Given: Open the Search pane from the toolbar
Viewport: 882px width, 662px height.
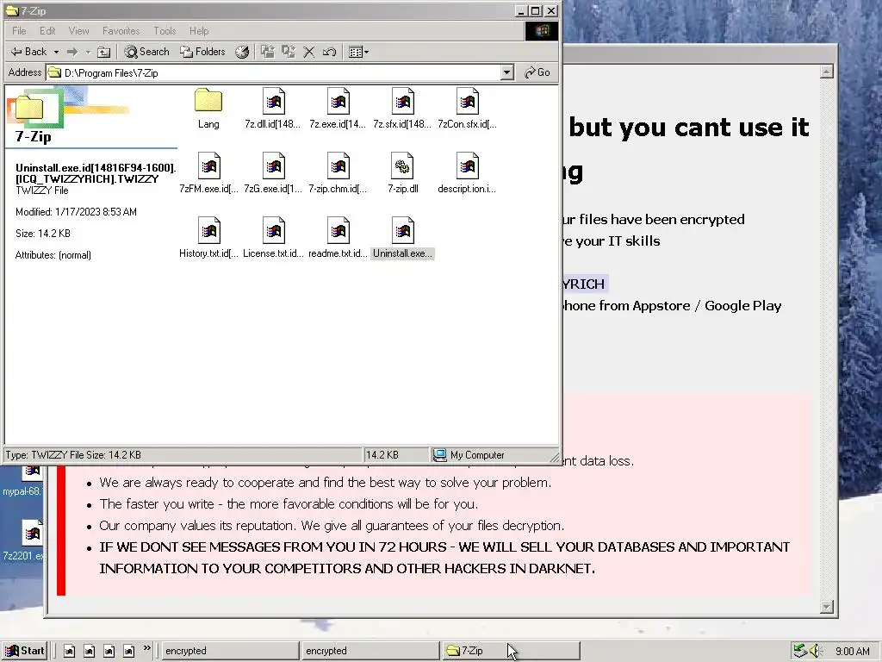Looking at the screenshot, I should 146,52.
